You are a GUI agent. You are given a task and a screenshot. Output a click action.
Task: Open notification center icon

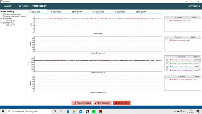coord(198,112)
